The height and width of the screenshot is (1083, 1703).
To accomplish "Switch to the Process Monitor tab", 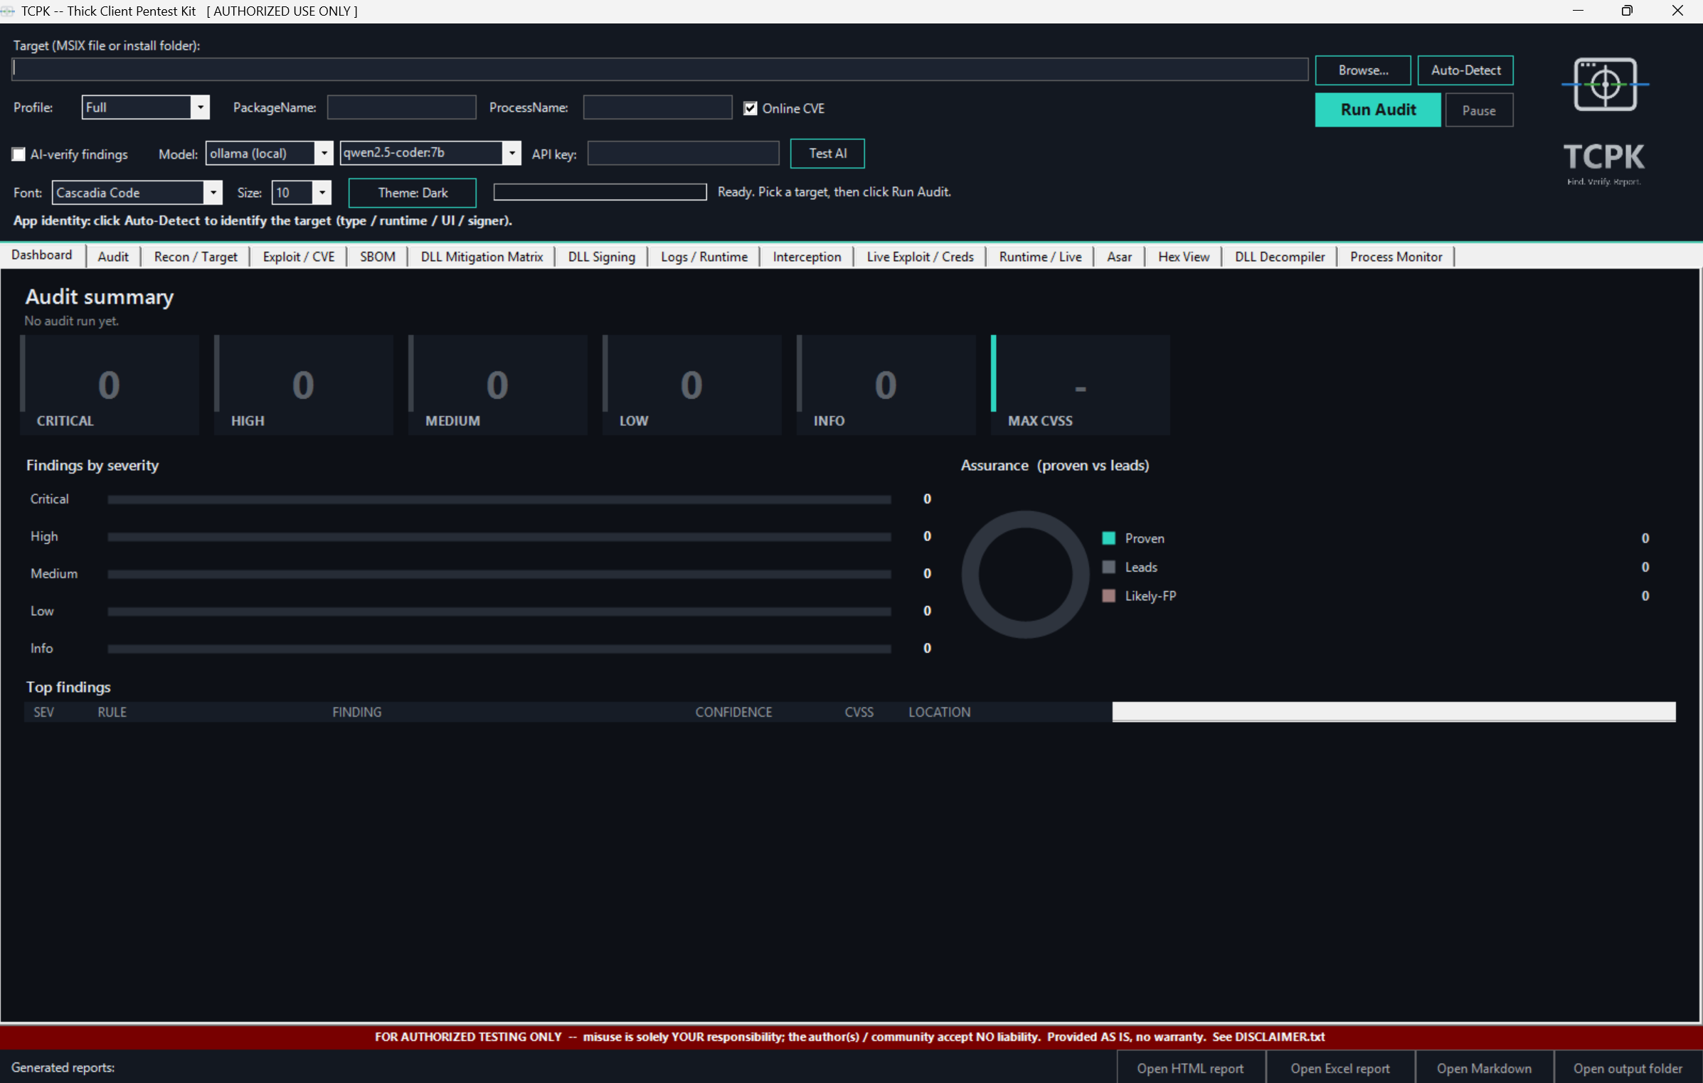I will coord(1396,257).
